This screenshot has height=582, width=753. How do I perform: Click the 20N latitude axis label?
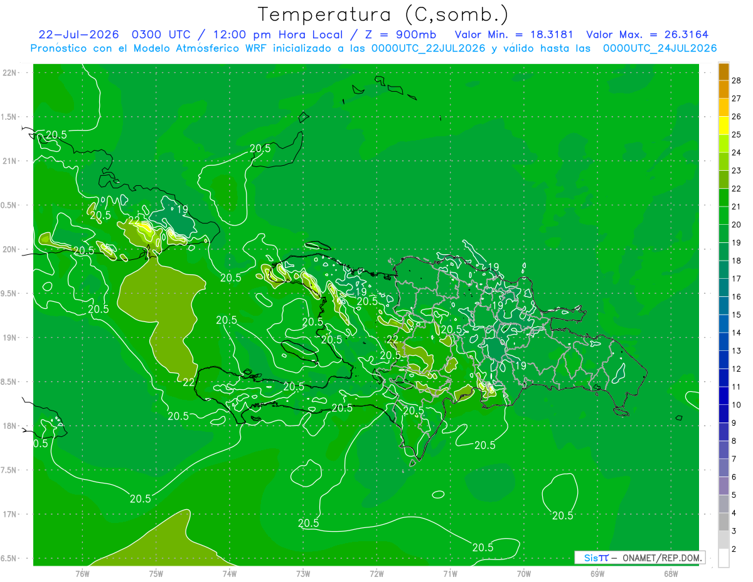[10, 249]
